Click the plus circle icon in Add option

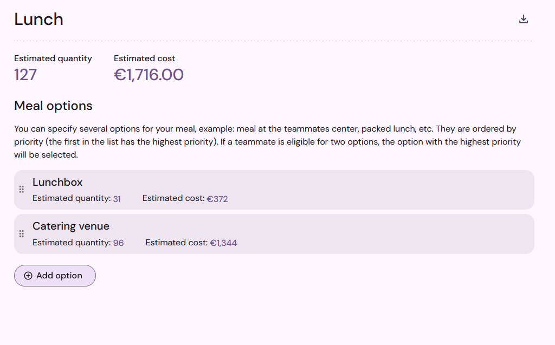[28, 276]
